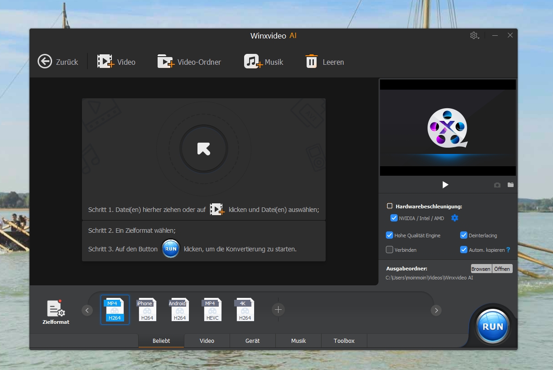Switch to the Gerät tab
Viewport: 553px width, 370px height.
[253, 341]
